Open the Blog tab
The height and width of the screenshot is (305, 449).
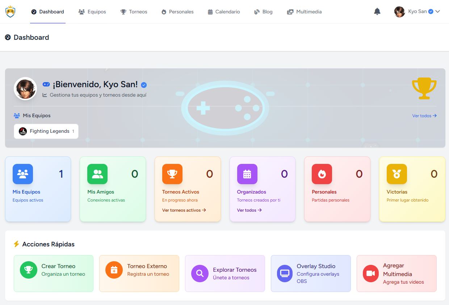click(x=263, y=12)
